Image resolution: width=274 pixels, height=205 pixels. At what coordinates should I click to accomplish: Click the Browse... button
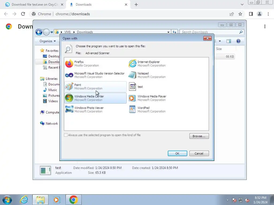click(x=199, y=136)
